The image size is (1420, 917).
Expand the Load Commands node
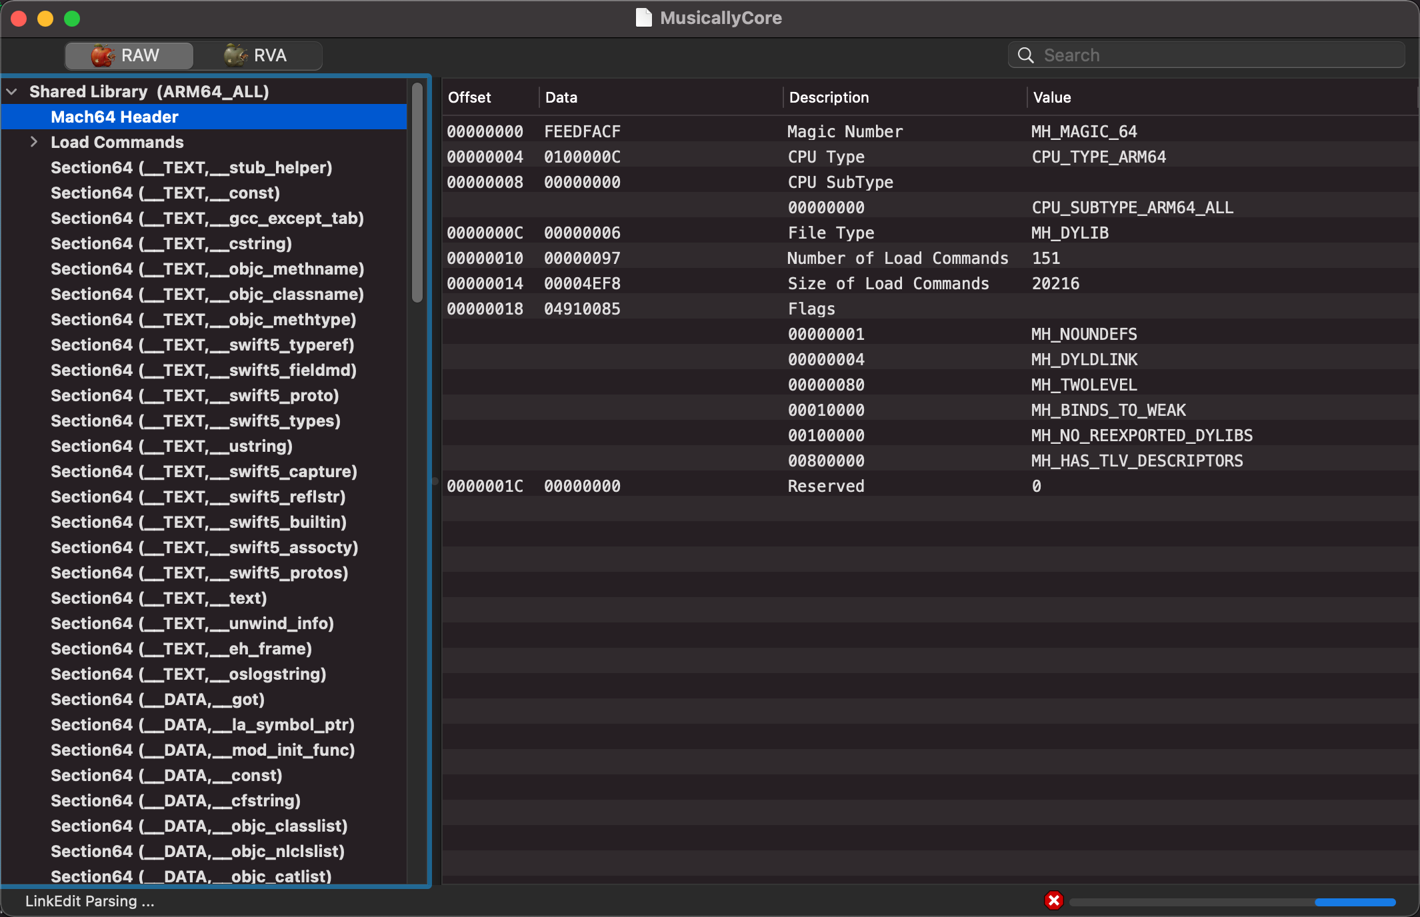click(33, 142)
